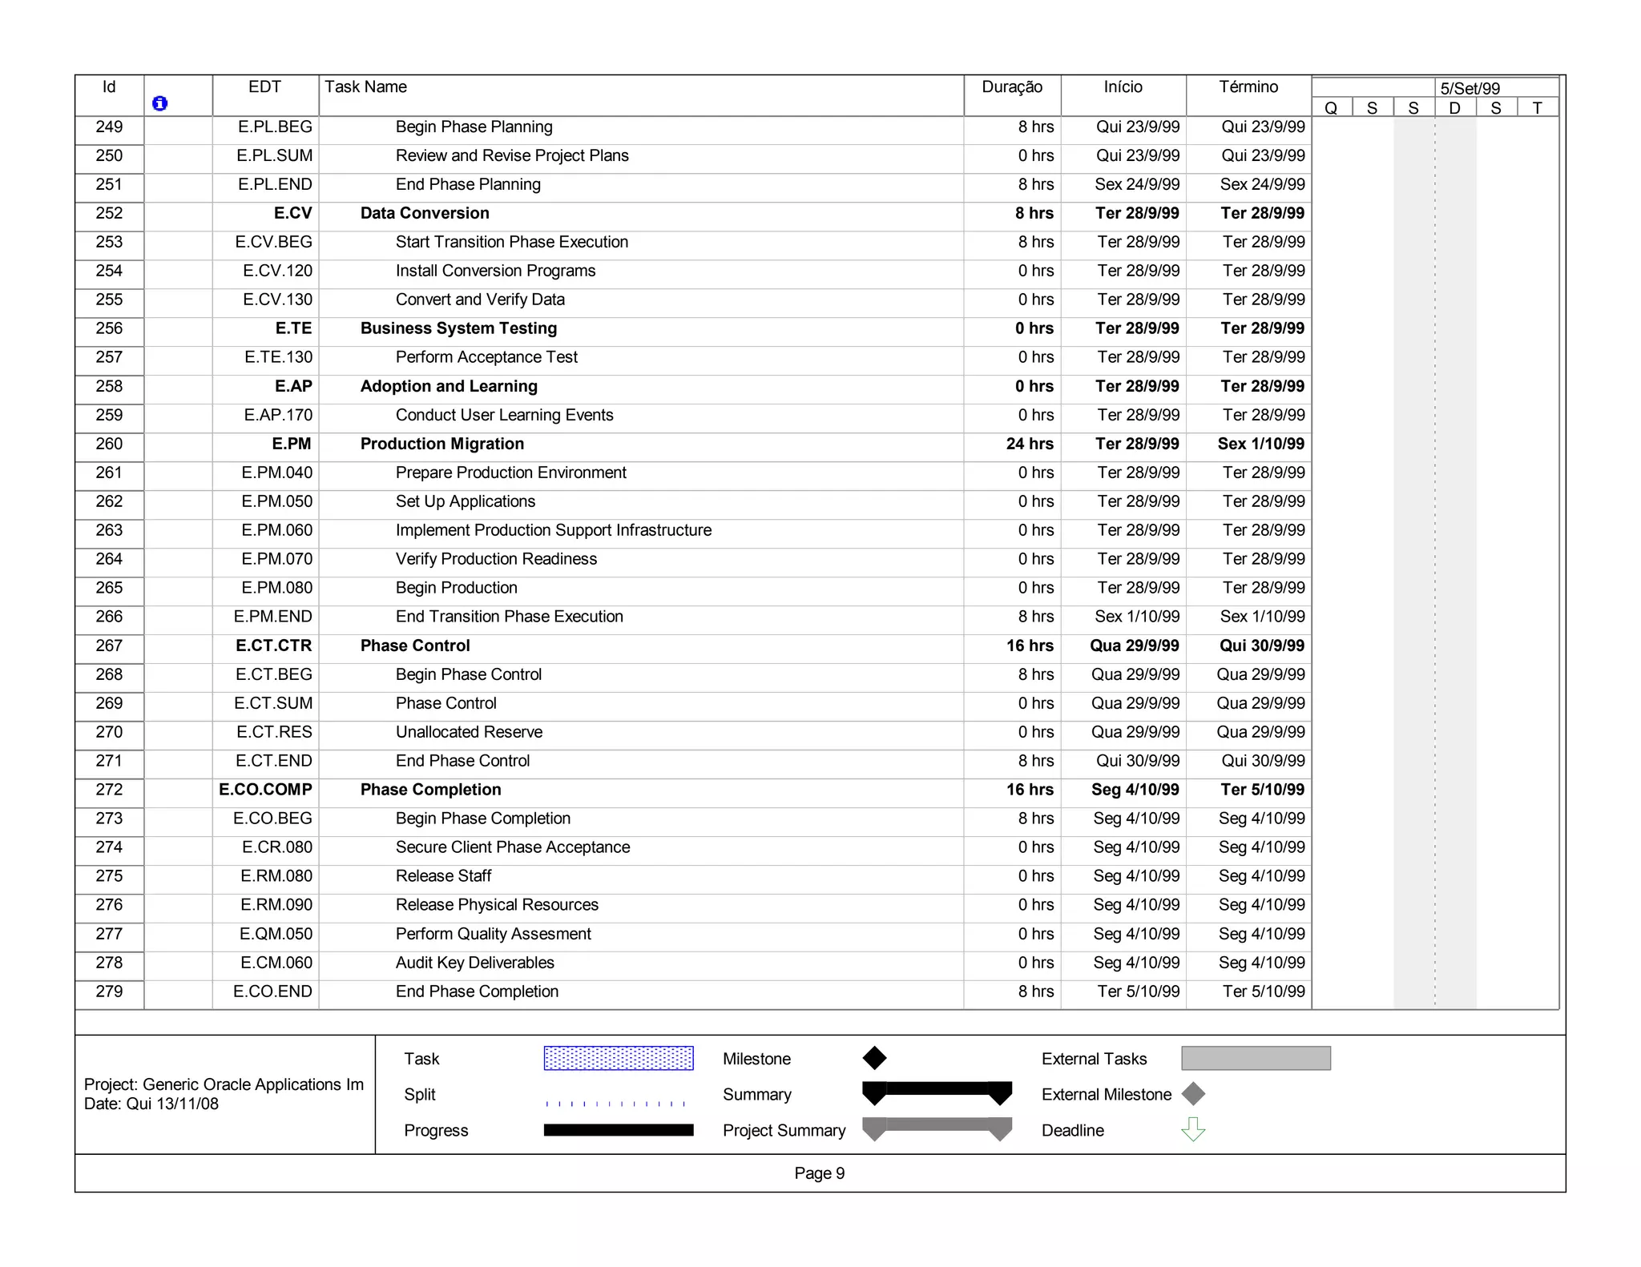This screenshot has width=1641, height=1267.
Task: Click the Progress black bar legend swatch
Action: [x=619, y=1130]
